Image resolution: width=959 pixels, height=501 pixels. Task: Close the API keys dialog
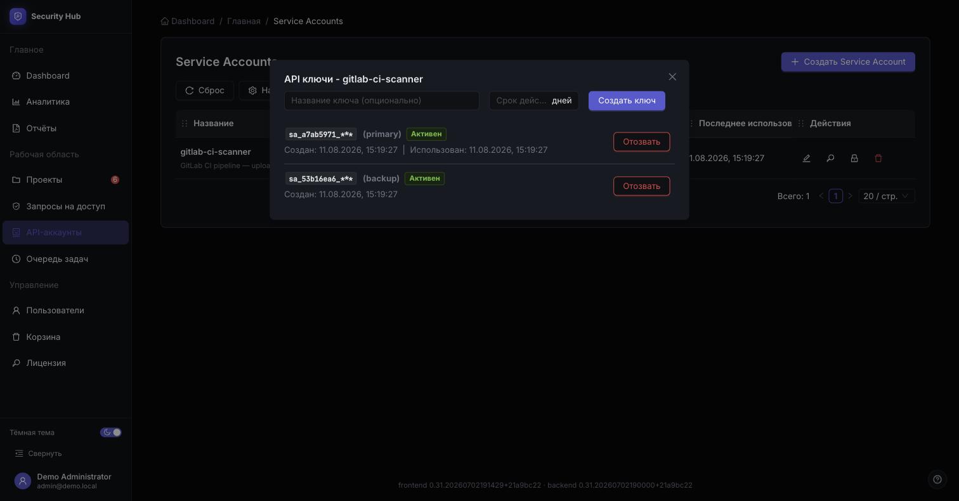(672, 77)
